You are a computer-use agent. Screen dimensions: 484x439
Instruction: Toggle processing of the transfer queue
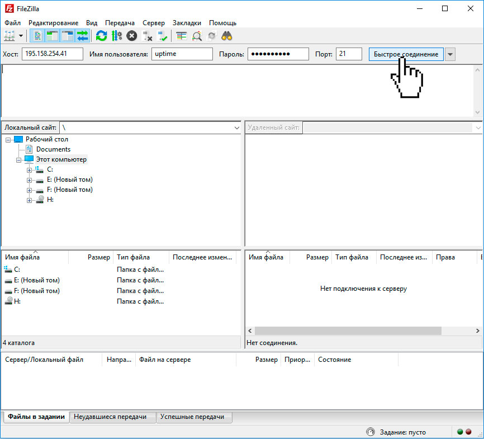117,36
